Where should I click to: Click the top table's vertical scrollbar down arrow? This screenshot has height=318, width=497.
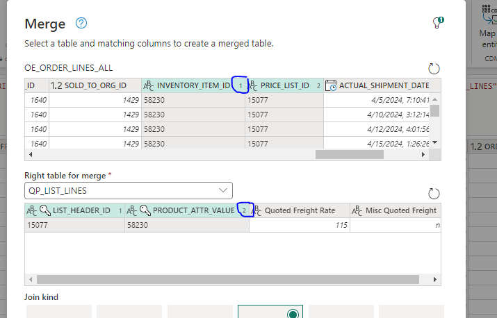(x=435, y=142)
